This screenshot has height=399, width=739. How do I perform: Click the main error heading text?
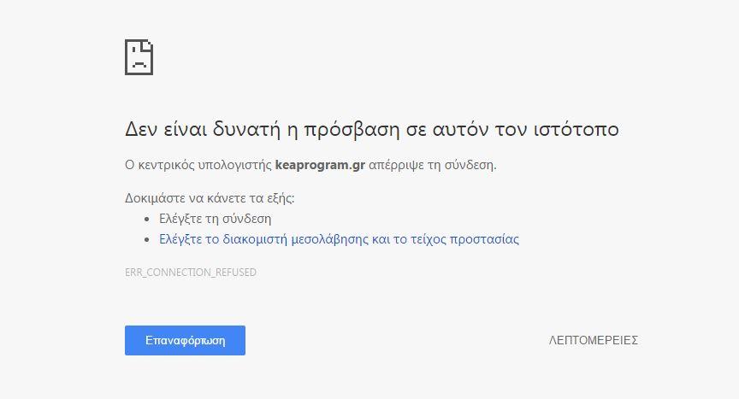coord(371,130)
